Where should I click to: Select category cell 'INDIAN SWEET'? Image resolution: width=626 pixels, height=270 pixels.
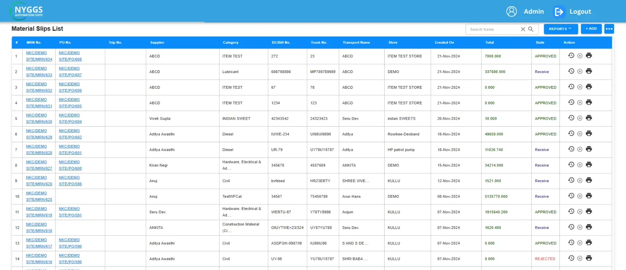pyautogui.click(x=236, y=119)
